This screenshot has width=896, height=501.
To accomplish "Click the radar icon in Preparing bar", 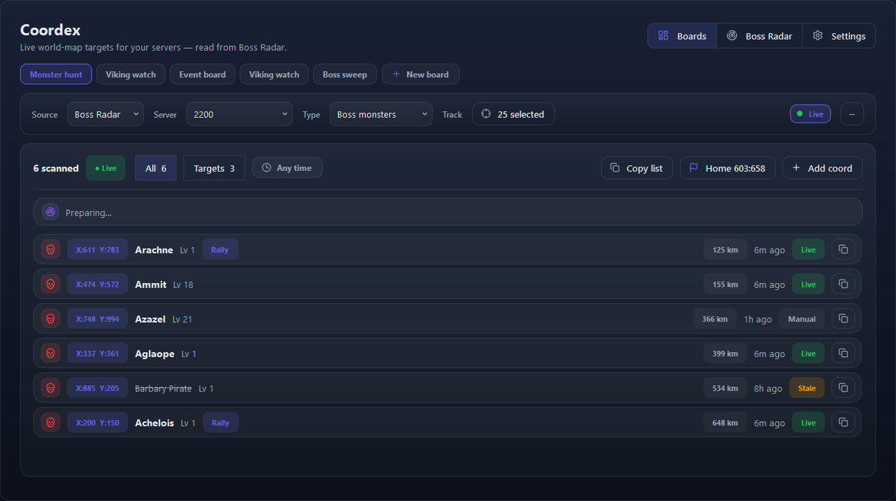I will [50, 212].
